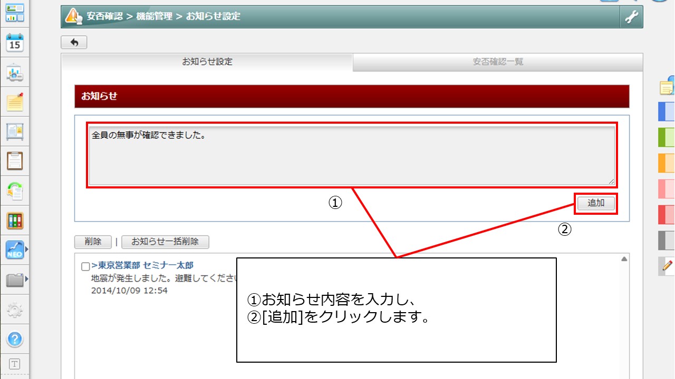Click the お知らせ一括削除 button
Screen dimensions: 675x379
[165, 242]
